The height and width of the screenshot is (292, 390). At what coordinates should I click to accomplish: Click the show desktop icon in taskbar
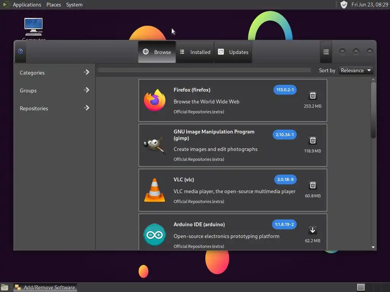coord(5,287)
